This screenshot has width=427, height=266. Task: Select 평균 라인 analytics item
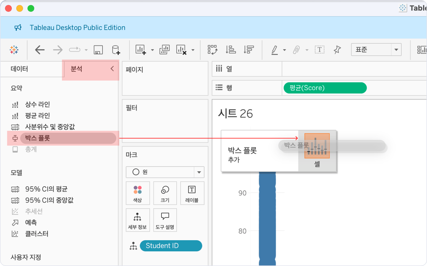tap(38, 116)
